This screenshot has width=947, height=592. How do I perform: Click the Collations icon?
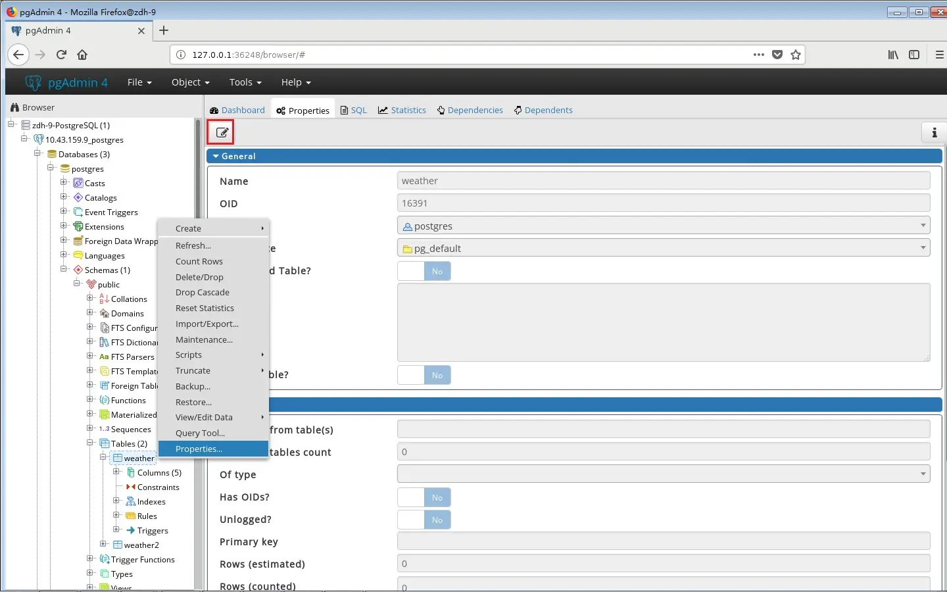(105, 299)
